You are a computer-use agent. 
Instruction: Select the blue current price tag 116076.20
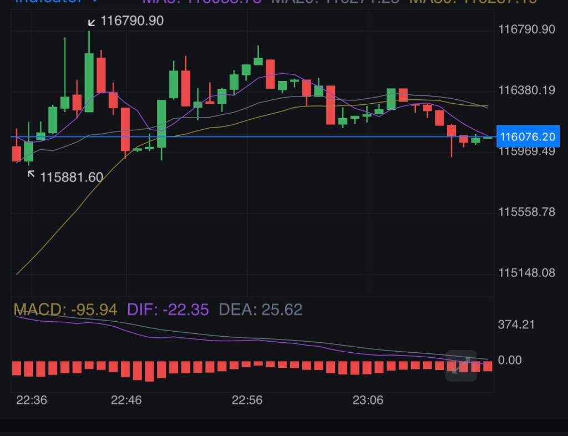[526, 136]
